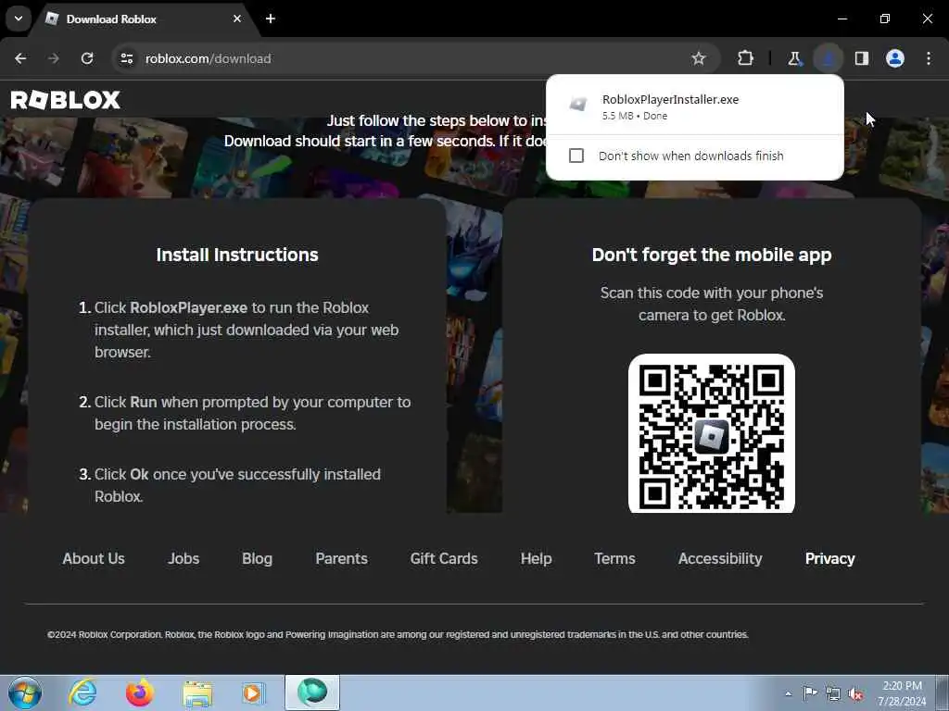Open the Help footer link
949x711 pixels.
tap(537, 558)
